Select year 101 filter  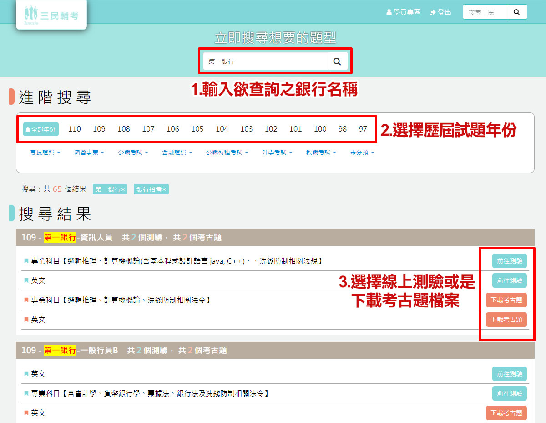pyautogui.click(x=296, y=129)
